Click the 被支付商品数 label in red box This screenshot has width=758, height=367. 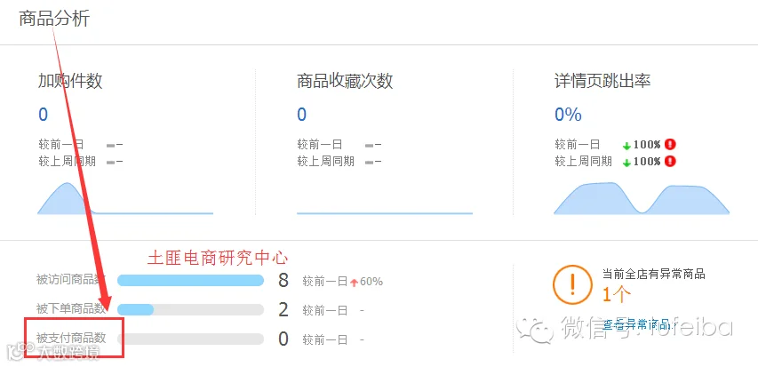point(70,338)
